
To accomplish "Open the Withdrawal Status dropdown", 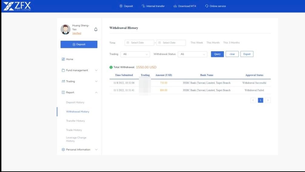I will coord(192,54).
